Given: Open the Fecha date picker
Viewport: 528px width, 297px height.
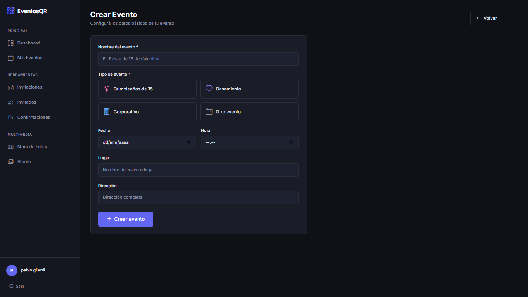Looking at the screenshot, I should [189, 142].
